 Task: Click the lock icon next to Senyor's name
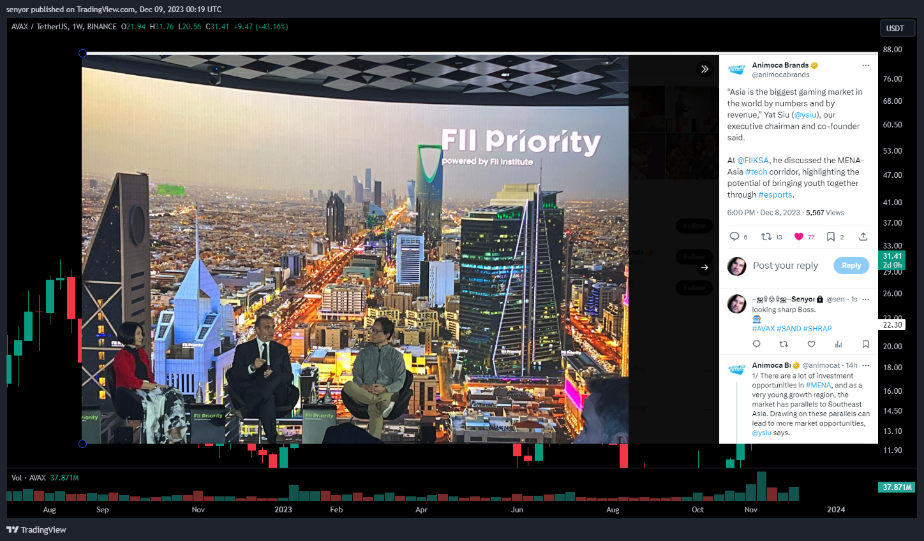(x=820, y=299)
